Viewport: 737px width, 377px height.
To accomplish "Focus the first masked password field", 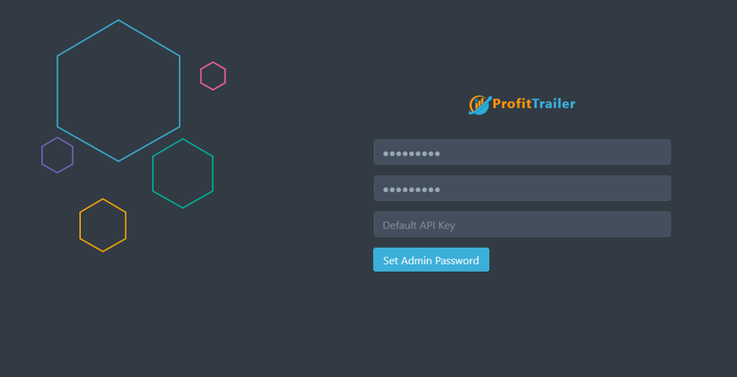I will point(522,152).
